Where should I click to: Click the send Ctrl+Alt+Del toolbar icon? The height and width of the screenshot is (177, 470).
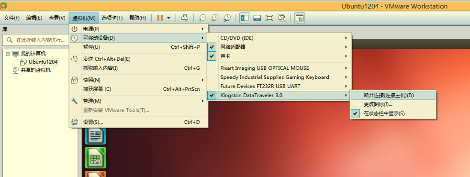185,18
